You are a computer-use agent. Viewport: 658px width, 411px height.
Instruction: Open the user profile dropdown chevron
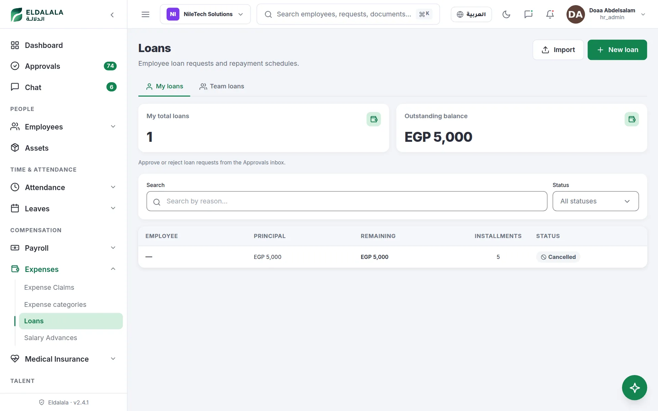643,14
